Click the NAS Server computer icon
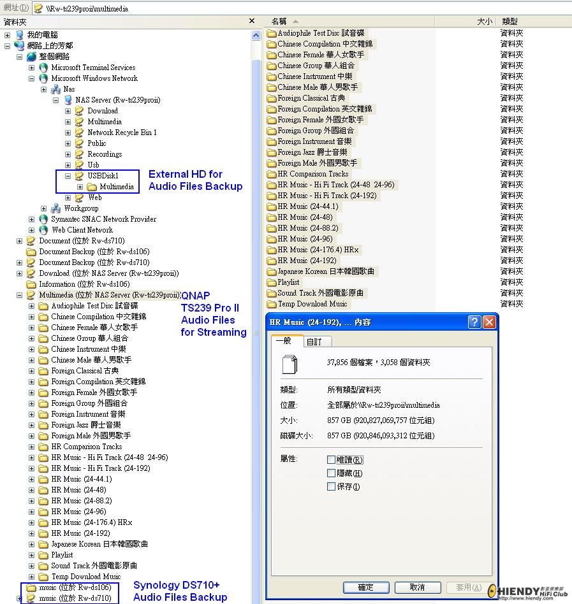The width and height of the screenshot is (572, 604). pyautogui.click(x=68, y=100)
